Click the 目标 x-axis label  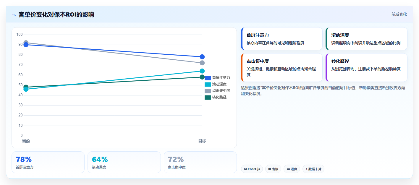[x=202, y=141]
